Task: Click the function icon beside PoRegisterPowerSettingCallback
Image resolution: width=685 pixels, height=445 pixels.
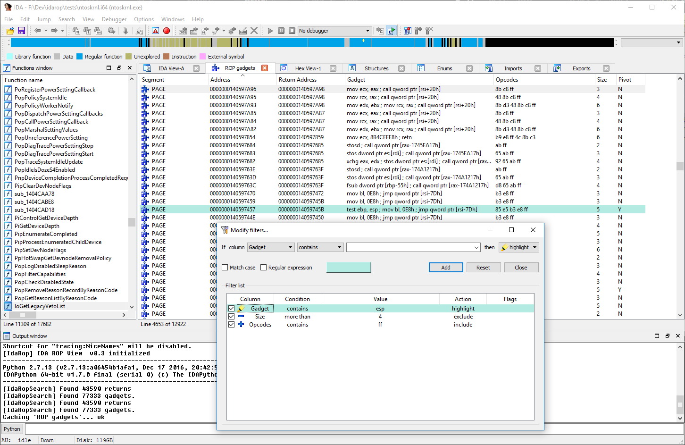Action: click(x=8, y=90)
